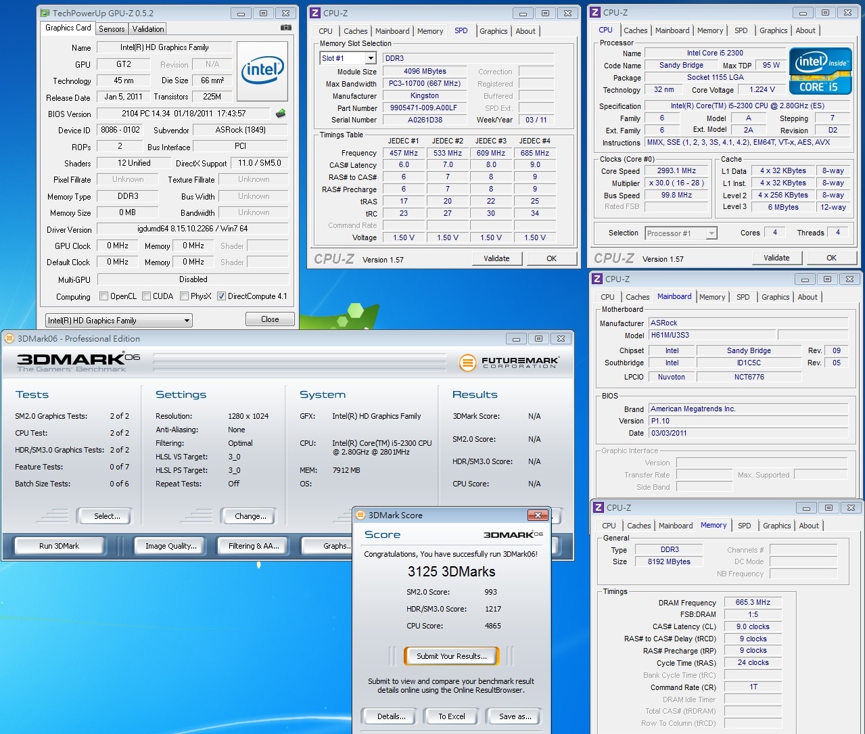This screenshot has height=734, width=865.
Task: Click the Manufacturer value 'Kingston' in SPD
Action: point(425,95)
